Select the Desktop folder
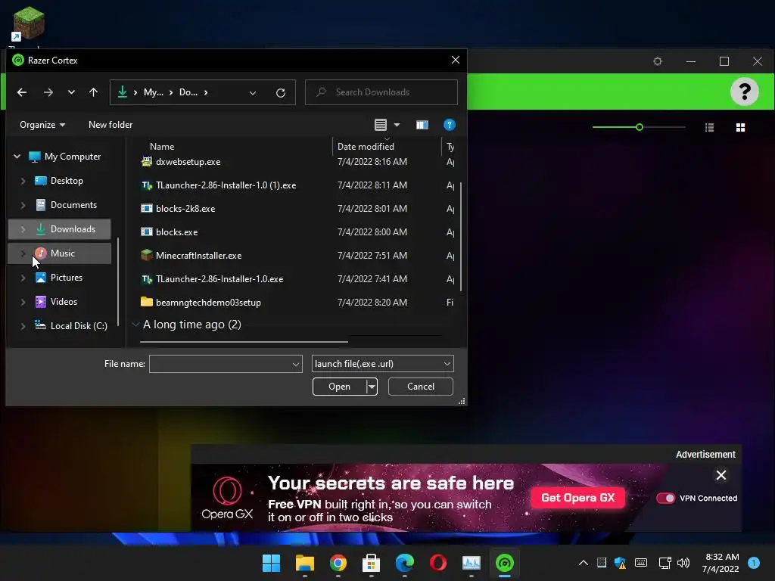 click(x=67, y=181)
